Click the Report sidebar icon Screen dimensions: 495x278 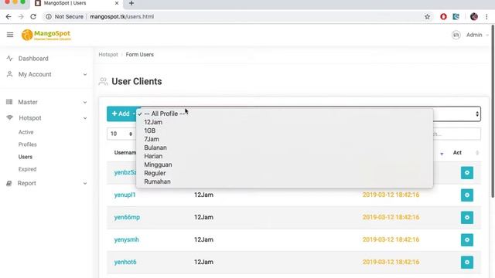click(9, 183)
